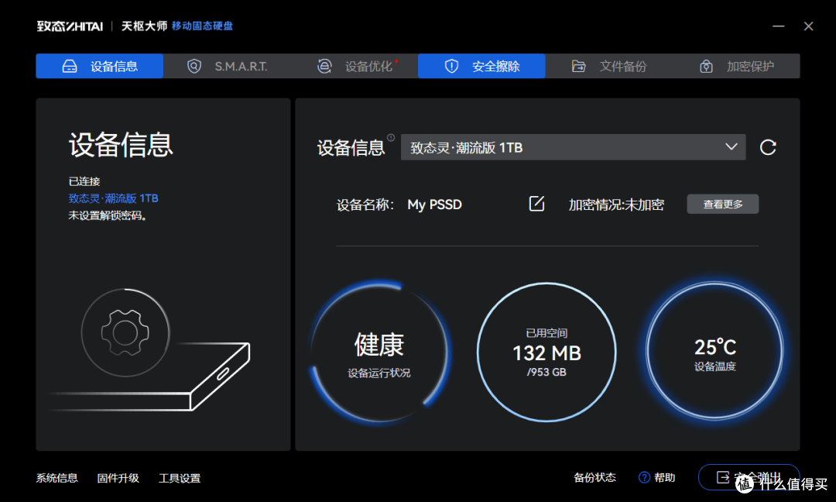The width and height of the screenshot is (836, 502).
Task: Close the 天枢大师 window
Action: click(808, 26)
